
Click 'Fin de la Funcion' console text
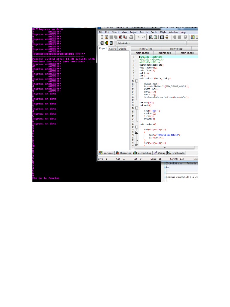pyautogui.click(x=46, y=178)
